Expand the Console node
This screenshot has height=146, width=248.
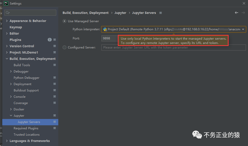pyautogui.click(x=11, y=96)
